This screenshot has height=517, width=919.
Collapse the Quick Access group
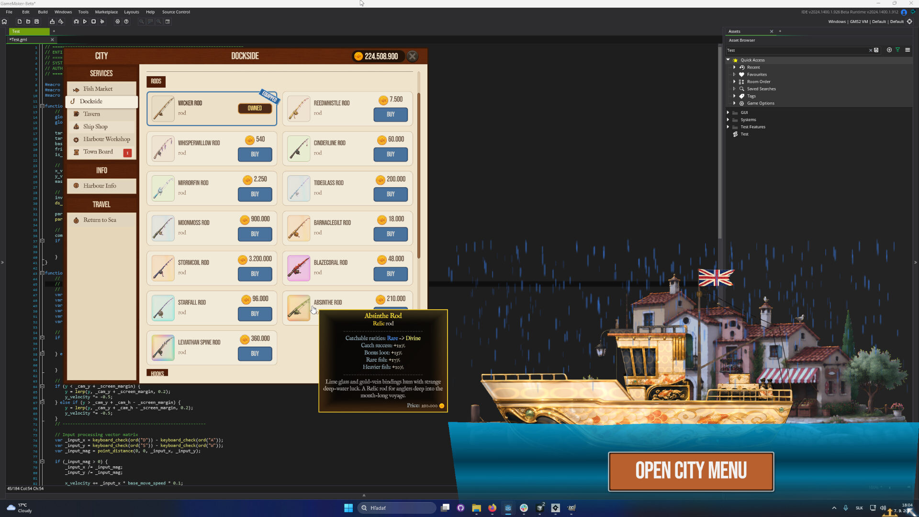728,60
